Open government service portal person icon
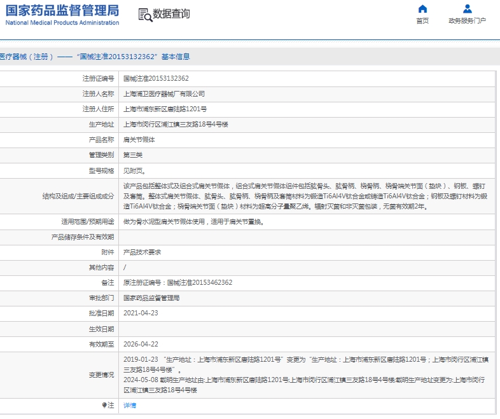Image resolution: width=500 pixels, height=419 pixels. (x=467, y=9)
